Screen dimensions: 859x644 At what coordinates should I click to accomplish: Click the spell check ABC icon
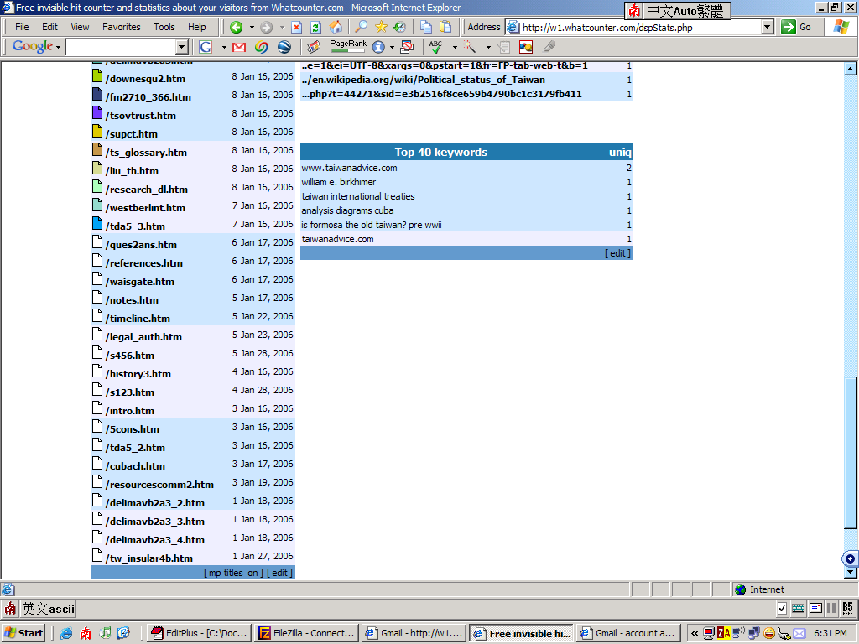click(x=435, y=47)
